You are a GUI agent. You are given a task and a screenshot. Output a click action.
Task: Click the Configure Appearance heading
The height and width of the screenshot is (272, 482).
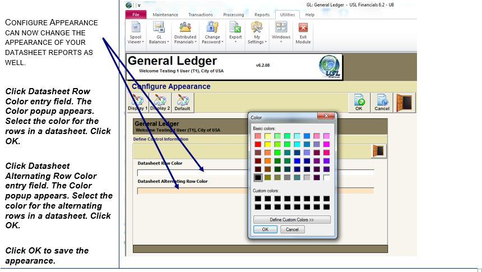point(171,86)
